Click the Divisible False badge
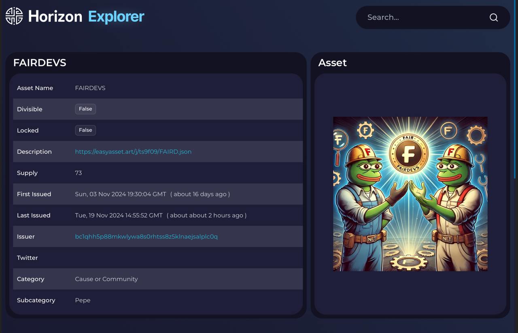This screenshot has width=518, height=333. click(85, 109)
